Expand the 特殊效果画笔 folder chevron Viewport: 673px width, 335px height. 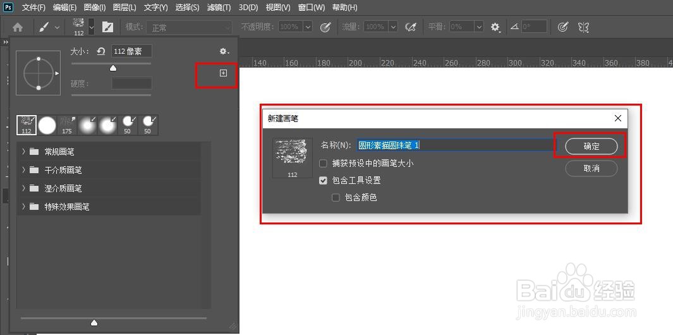click(x=23, y=207)
